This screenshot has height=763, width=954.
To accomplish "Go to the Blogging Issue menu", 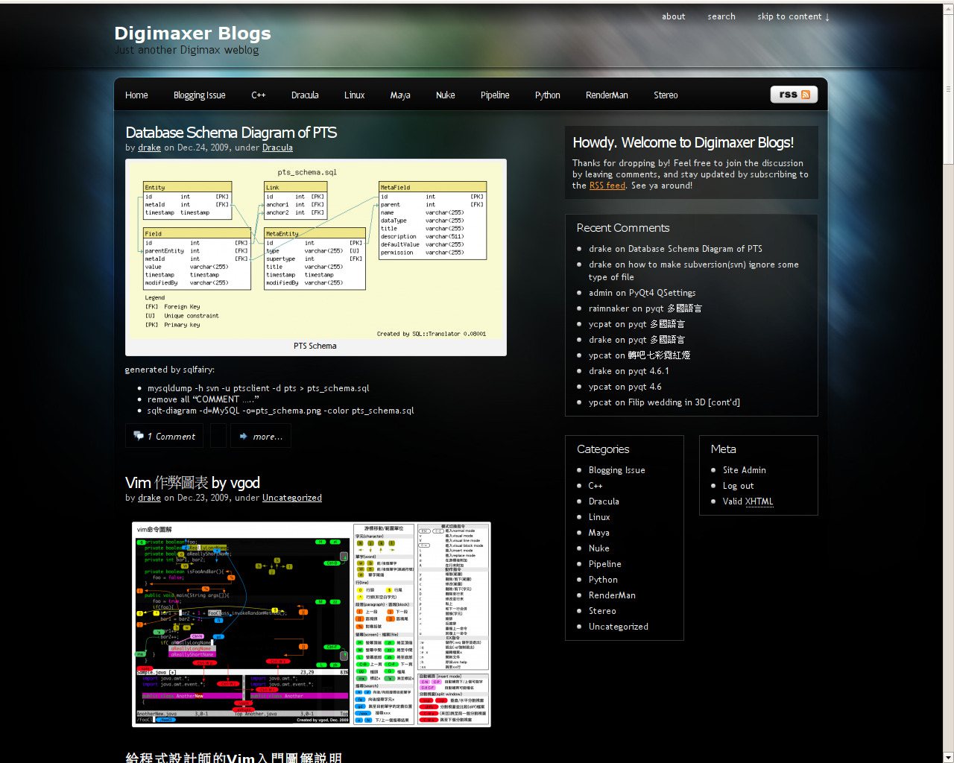I will coord(199,95).
